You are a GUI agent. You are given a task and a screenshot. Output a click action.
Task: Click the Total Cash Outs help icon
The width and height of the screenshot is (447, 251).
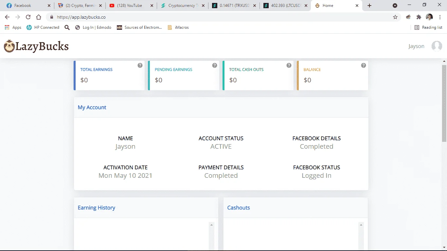(x=289, y=65)
